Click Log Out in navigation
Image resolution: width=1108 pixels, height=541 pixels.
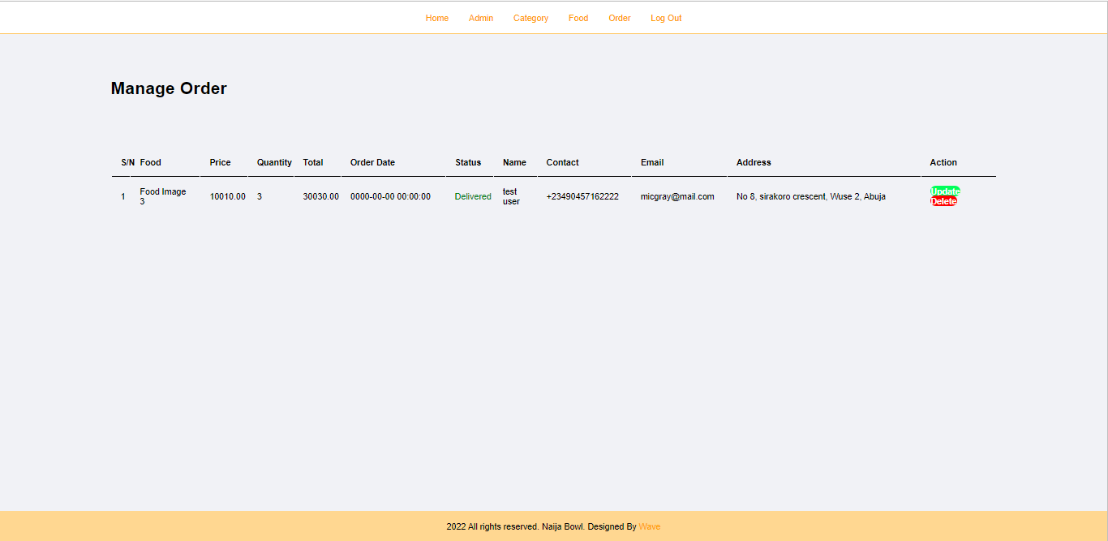click(x=666, y=18)
